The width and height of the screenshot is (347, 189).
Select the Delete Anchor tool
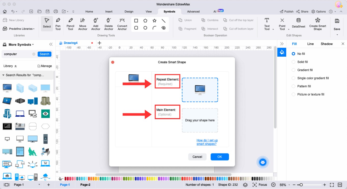click(109, 24)
